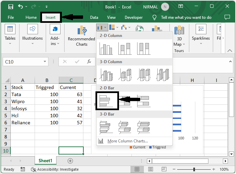Click the Save icon in title bar
This screenshot has width=236, height=174.
(11, 7)
